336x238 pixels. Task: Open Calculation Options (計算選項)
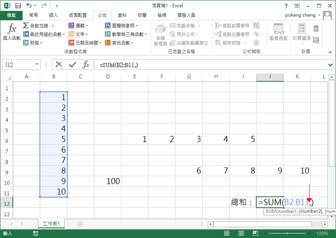[x=302, y=33]
